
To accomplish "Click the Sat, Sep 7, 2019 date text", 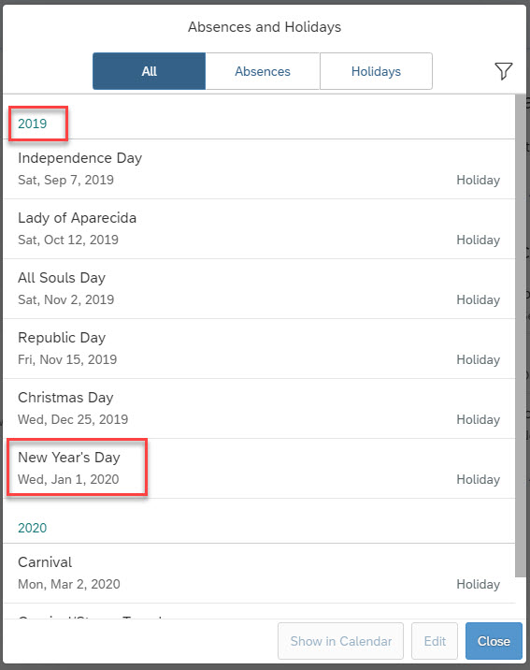I will (65, 180).
